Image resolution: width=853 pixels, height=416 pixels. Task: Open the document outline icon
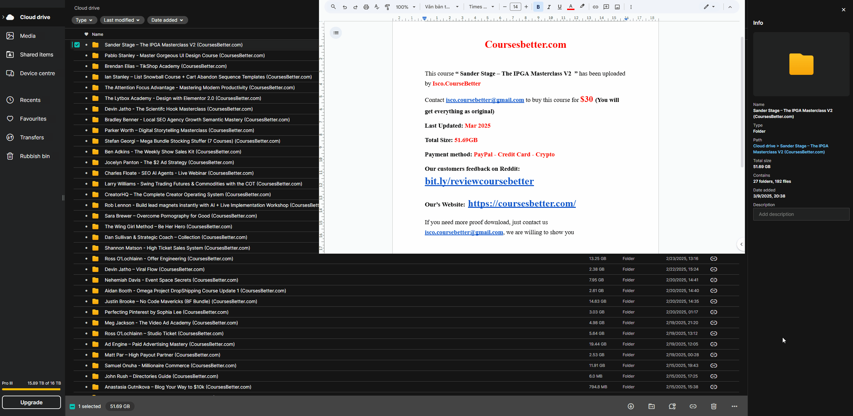[336, 33]
